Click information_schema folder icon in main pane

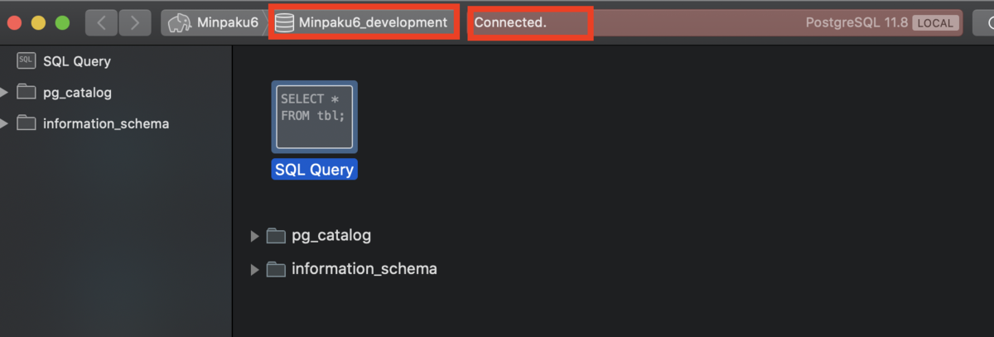point(276,269)
